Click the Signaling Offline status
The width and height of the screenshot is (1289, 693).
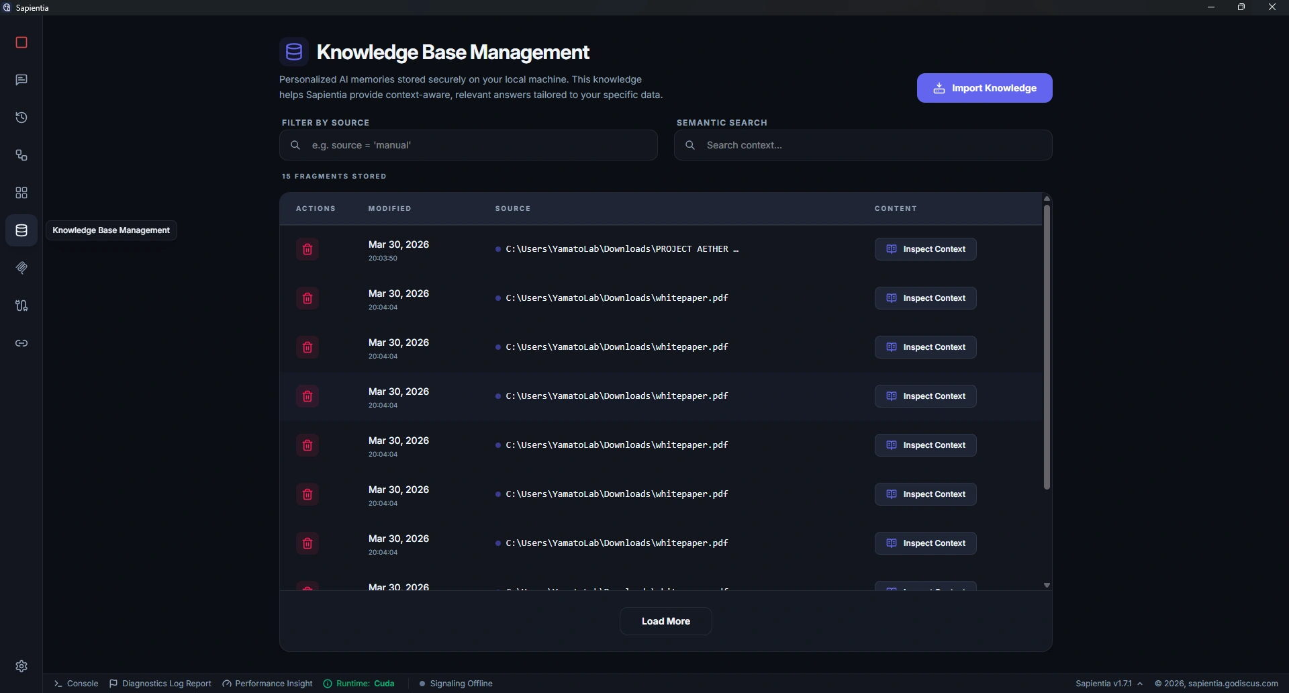[456, 684]
